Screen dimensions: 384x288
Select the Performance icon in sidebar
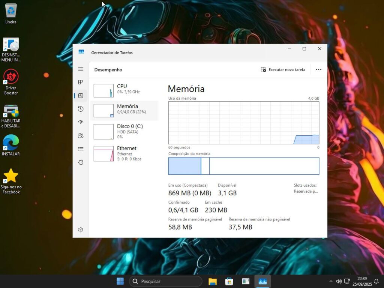(x=81, y=96)
